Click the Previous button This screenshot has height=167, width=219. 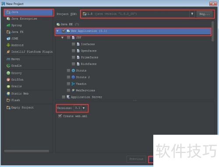click(x=136, y=159)
